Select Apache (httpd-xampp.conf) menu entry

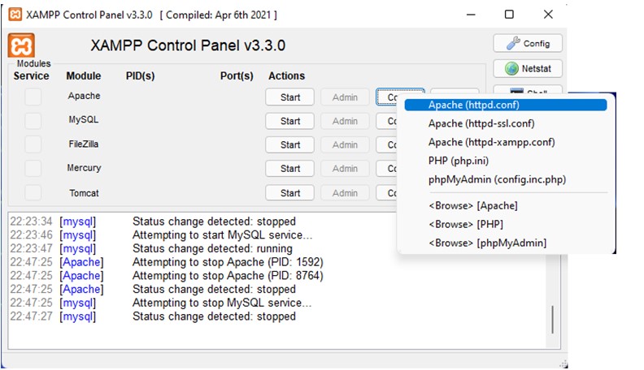pos(505,142)
